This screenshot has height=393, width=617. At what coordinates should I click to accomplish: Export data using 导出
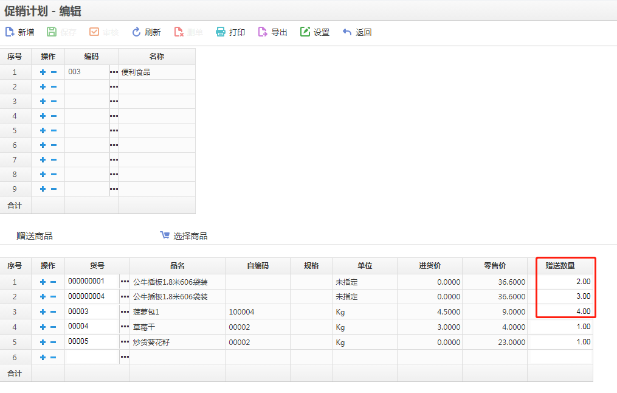tap(273, 32)
